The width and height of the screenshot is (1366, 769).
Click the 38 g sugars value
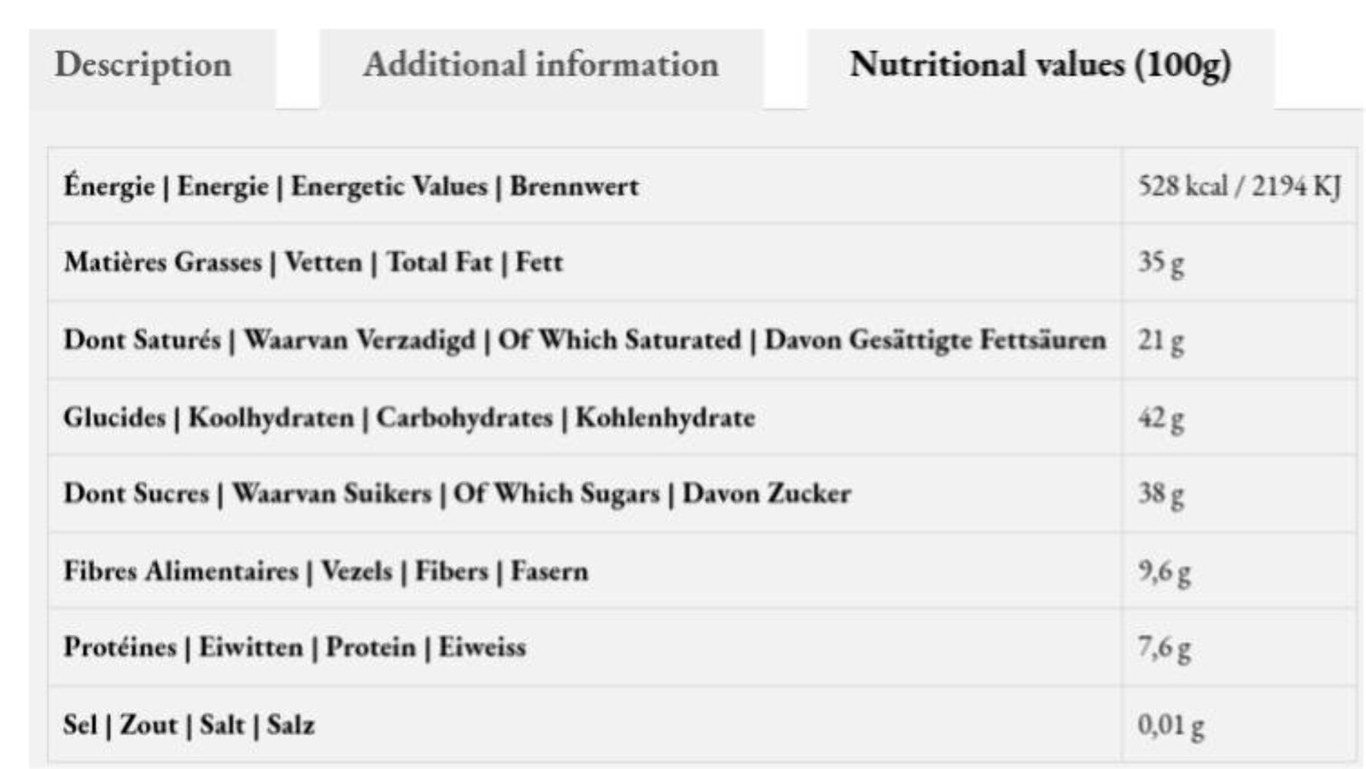tap(1161, 493)
